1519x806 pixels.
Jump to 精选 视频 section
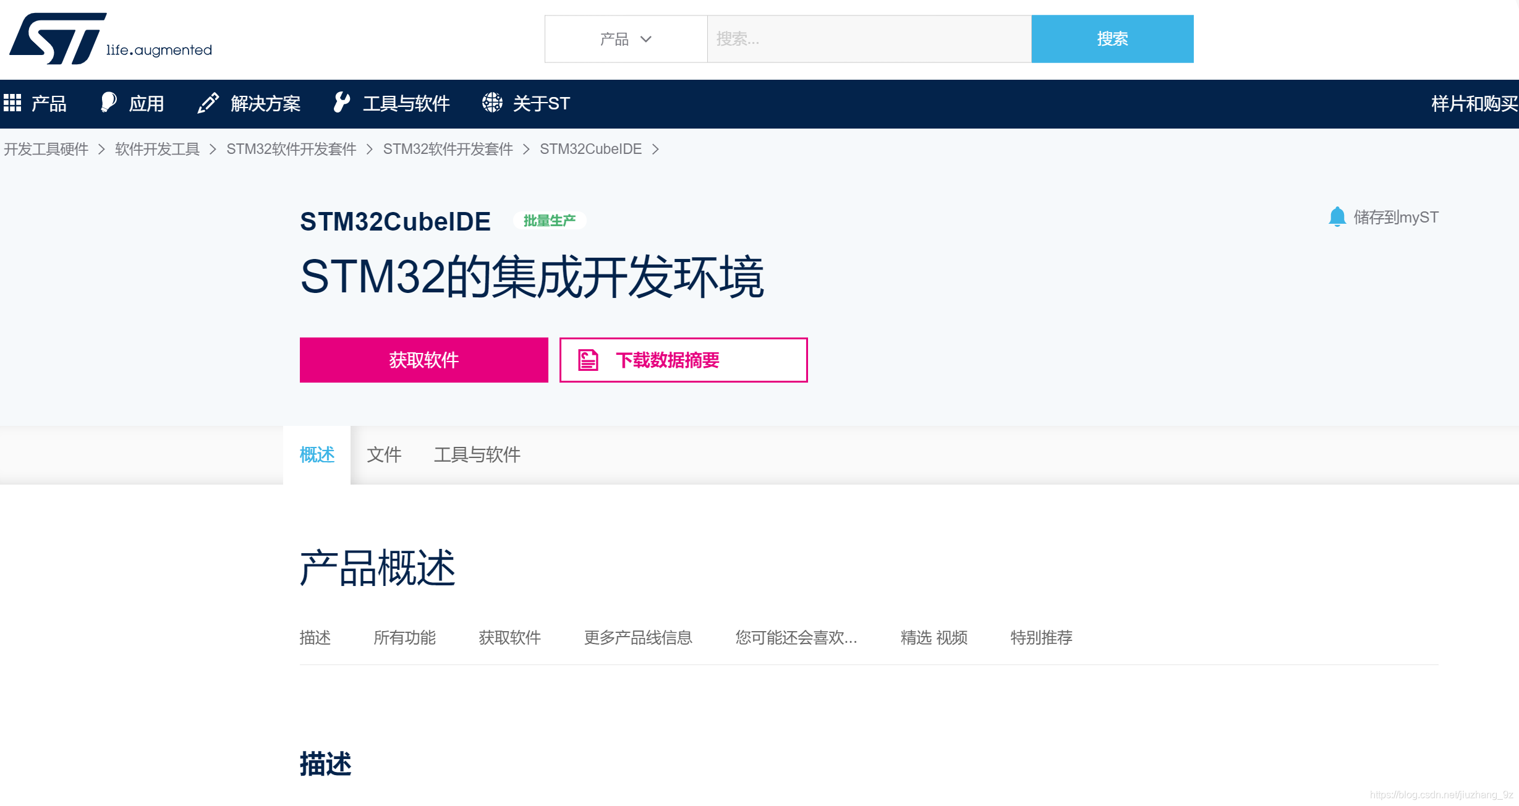coord(934,637)
